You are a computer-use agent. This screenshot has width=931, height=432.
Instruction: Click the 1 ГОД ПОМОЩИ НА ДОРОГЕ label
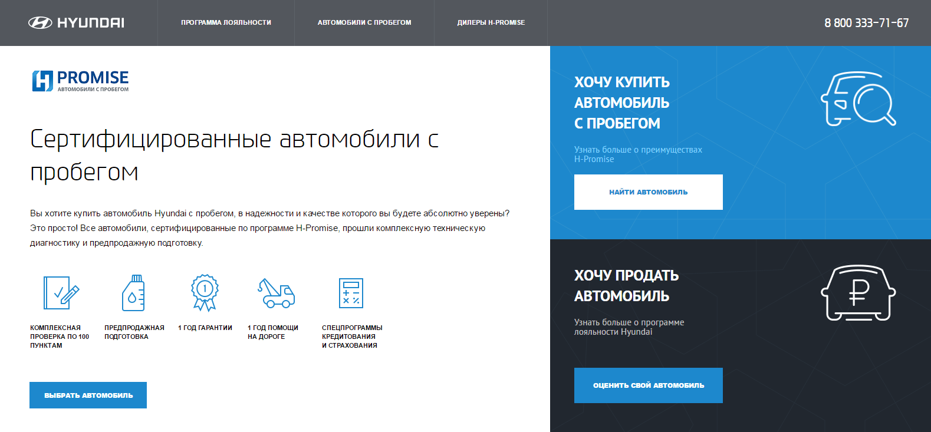273,332
